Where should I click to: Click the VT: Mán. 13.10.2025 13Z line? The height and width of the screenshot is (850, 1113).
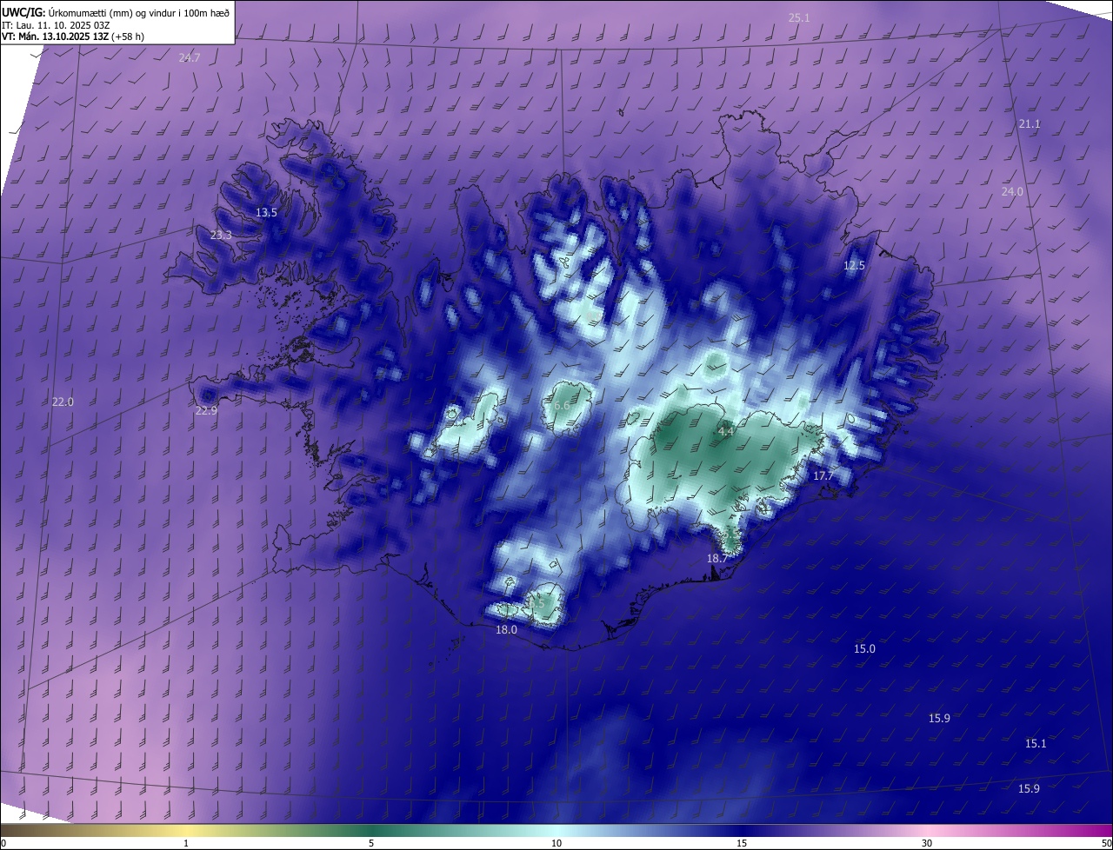(71, 37)
